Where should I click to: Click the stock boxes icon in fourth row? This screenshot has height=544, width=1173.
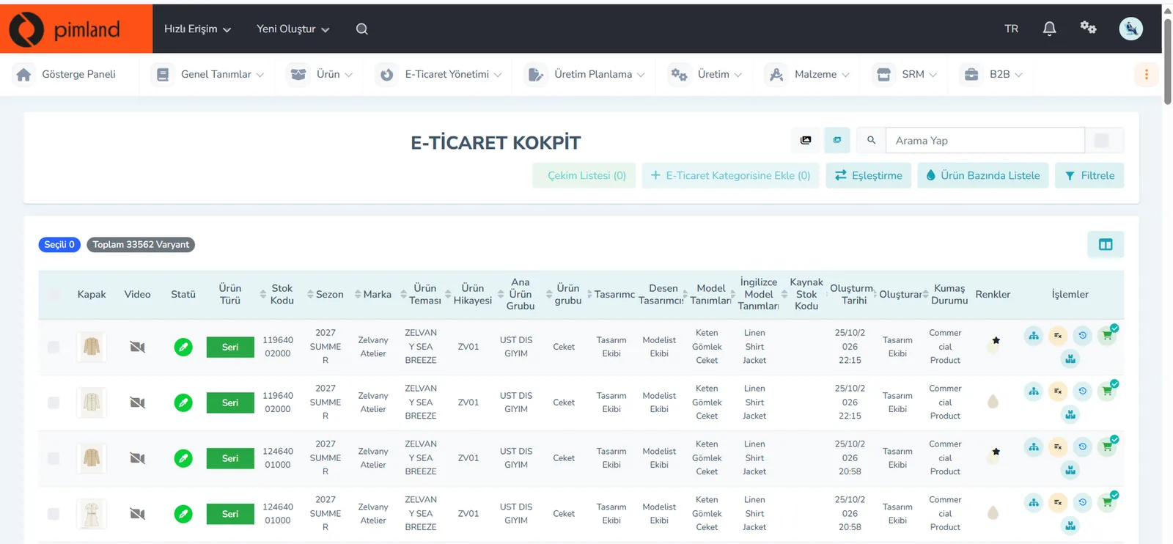coord(1070,526)
